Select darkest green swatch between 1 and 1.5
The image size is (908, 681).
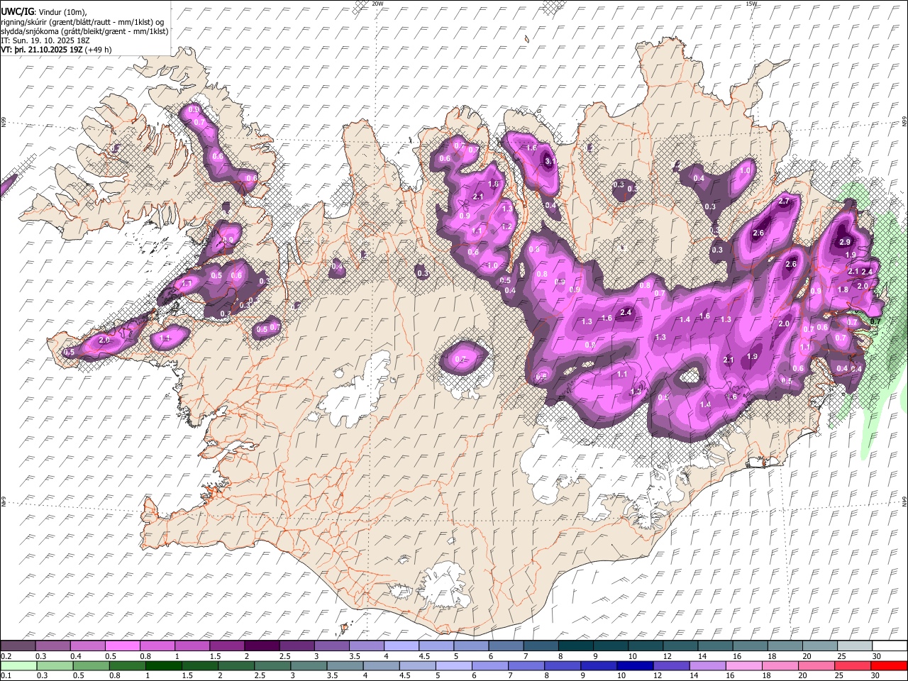[163, 665]
